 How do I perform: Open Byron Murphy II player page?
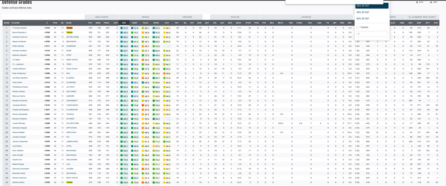[x=19, y=32]
